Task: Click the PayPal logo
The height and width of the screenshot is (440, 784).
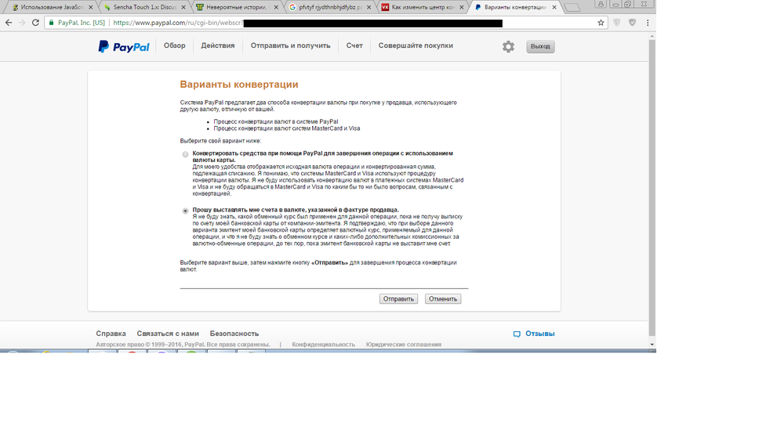Action: 124,46
